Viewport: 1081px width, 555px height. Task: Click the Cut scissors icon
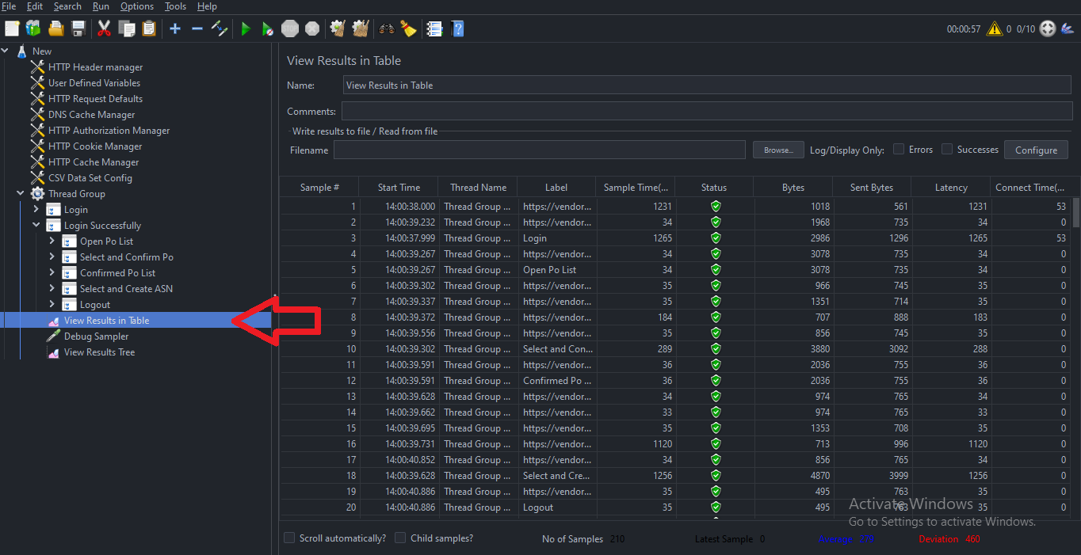tap(104, 29)
